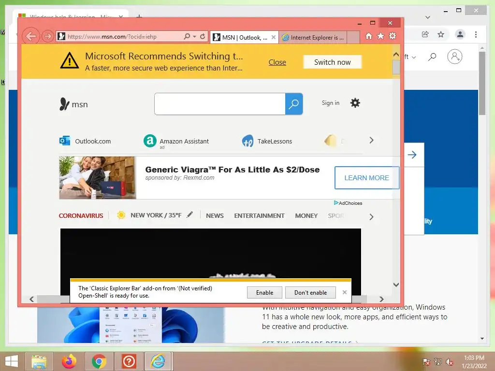Open Chrome three-dot menu
Image resolution: width=495 pixels, height=371 pixels.
(x=476, y=34)
